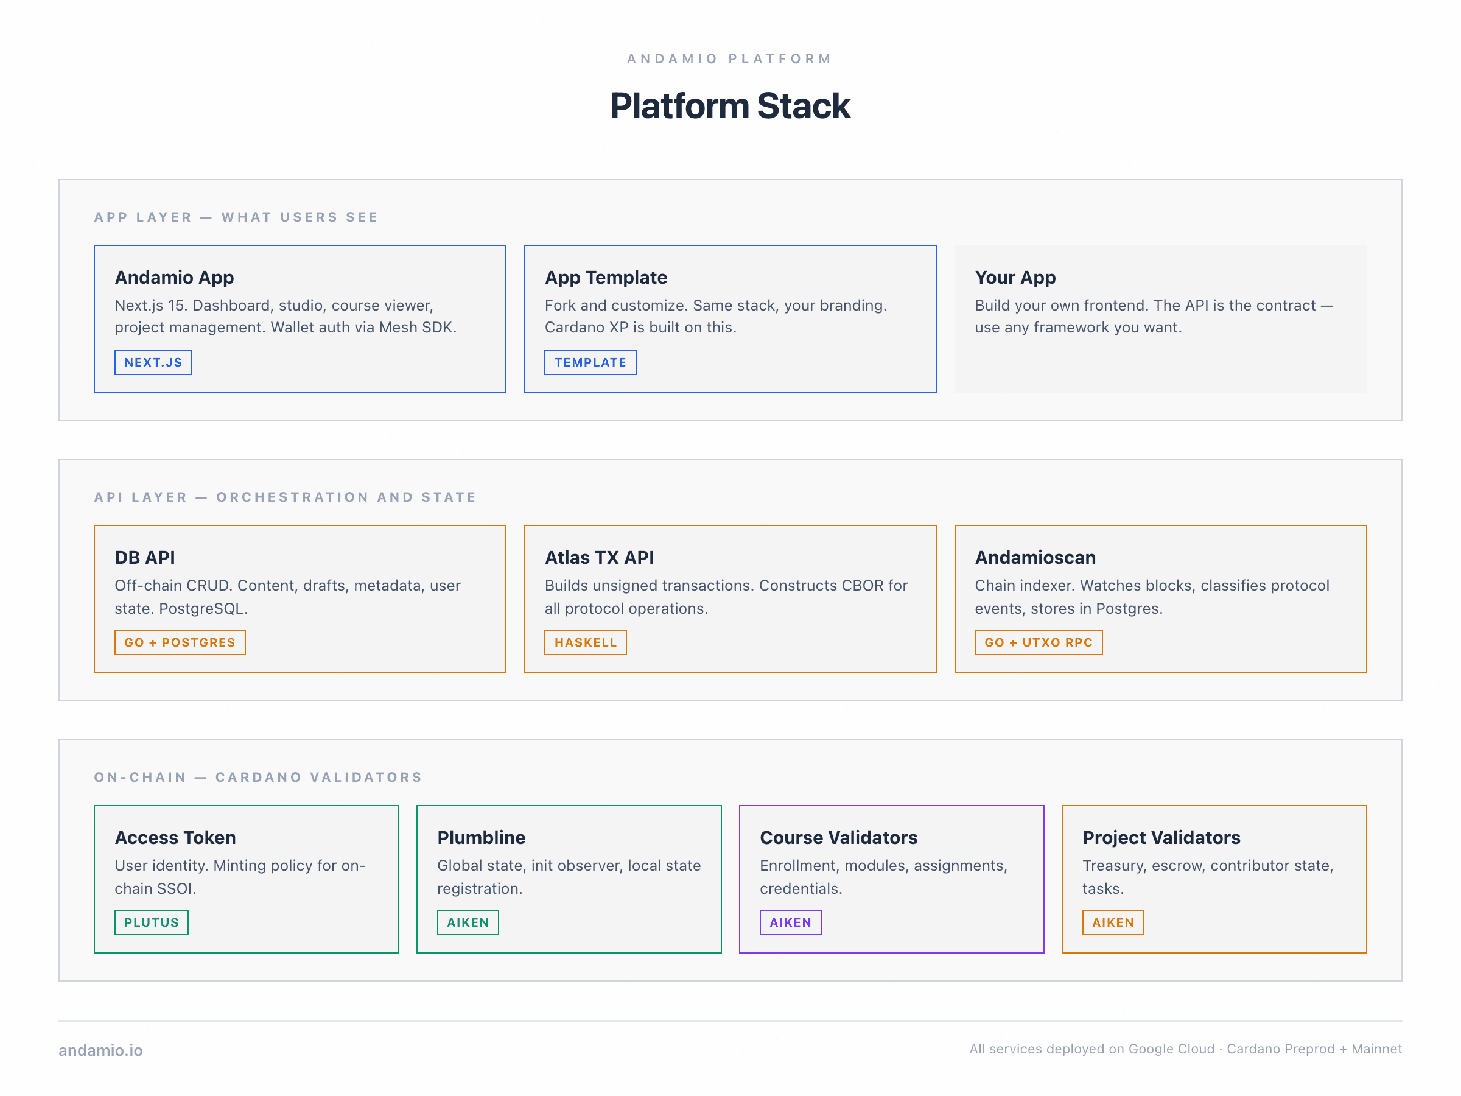This screenshot has width=1461, height=1096.
Task: Click the NEXT.JS badge on Andamio App card
Action: click(153, 362)
